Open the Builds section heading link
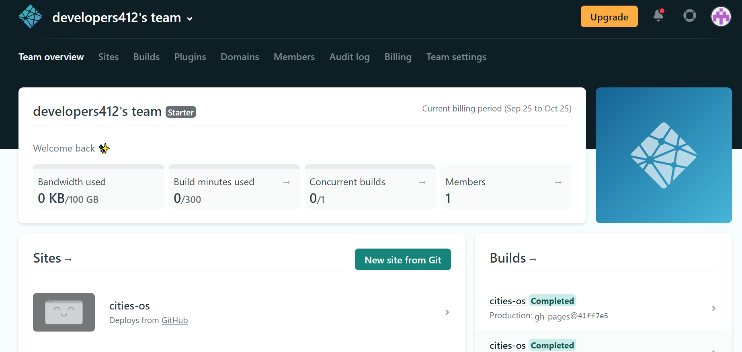Viewport: 742px width, 352px height. coord(513,258)
